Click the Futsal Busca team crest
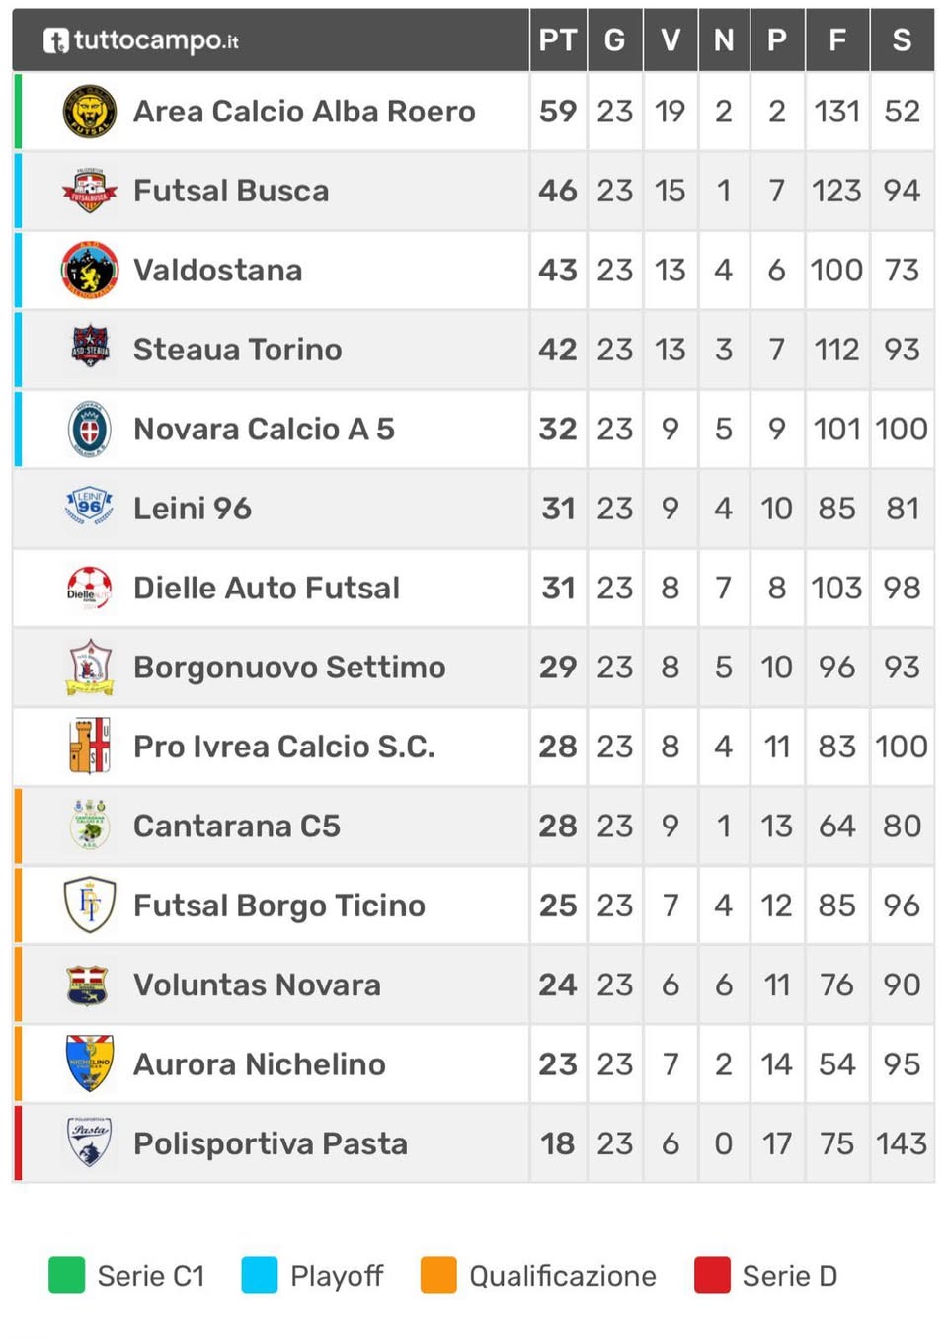The image size is (948, 1339). tap(90, 191)
